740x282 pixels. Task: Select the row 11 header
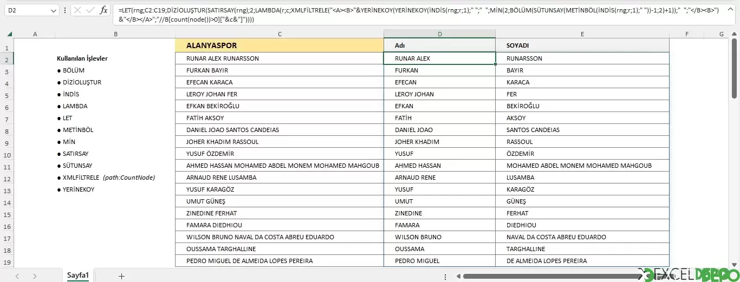click(x=7, y=167)
